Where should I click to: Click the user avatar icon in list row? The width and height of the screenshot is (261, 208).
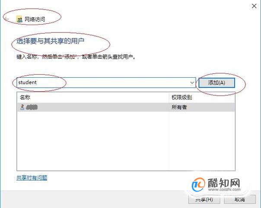pos(22,107)
